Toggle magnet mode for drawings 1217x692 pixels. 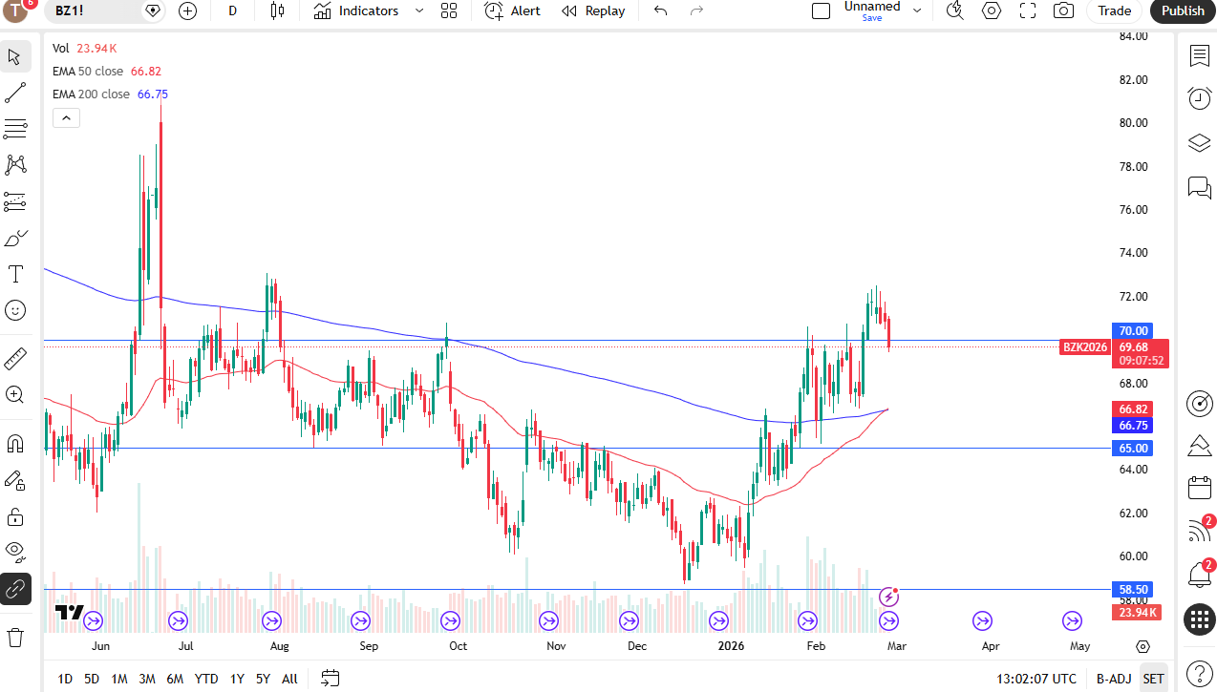point(15,444)
